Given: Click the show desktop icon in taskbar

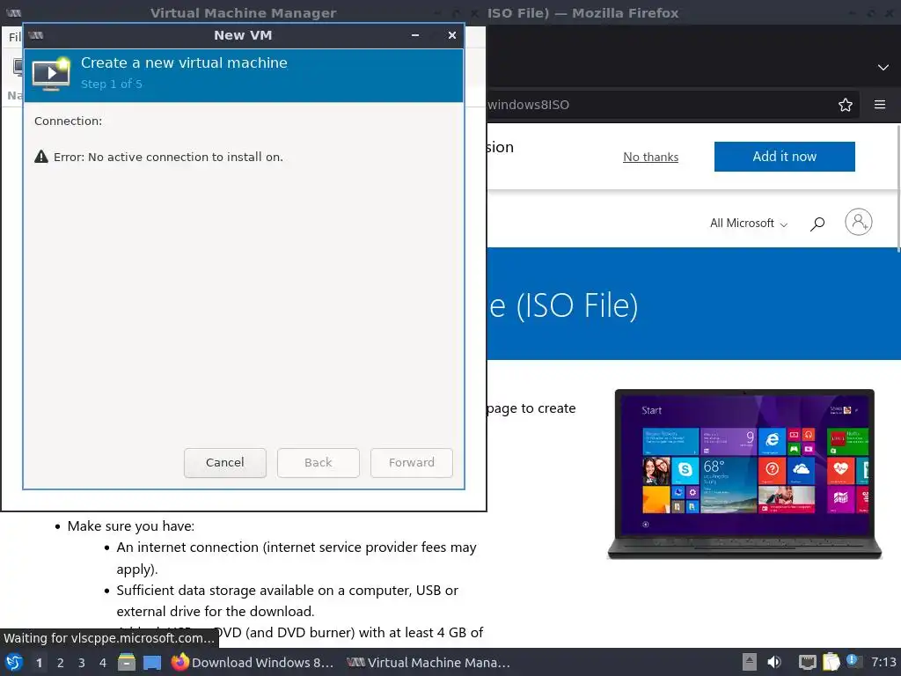Looking at the screenshot, I should (152, 663).
